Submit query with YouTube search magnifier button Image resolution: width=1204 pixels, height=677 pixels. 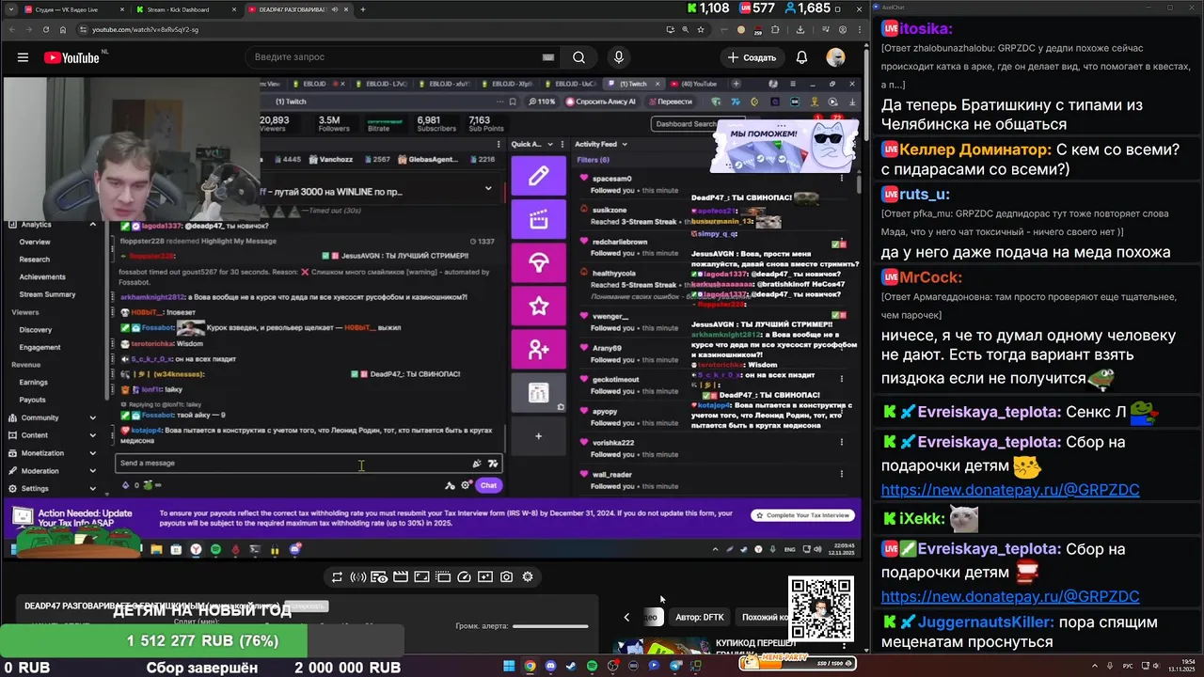click(x=578, y=57)
